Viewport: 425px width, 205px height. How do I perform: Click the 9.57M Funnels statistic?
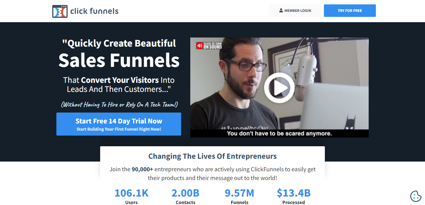[x=239, y=197]
